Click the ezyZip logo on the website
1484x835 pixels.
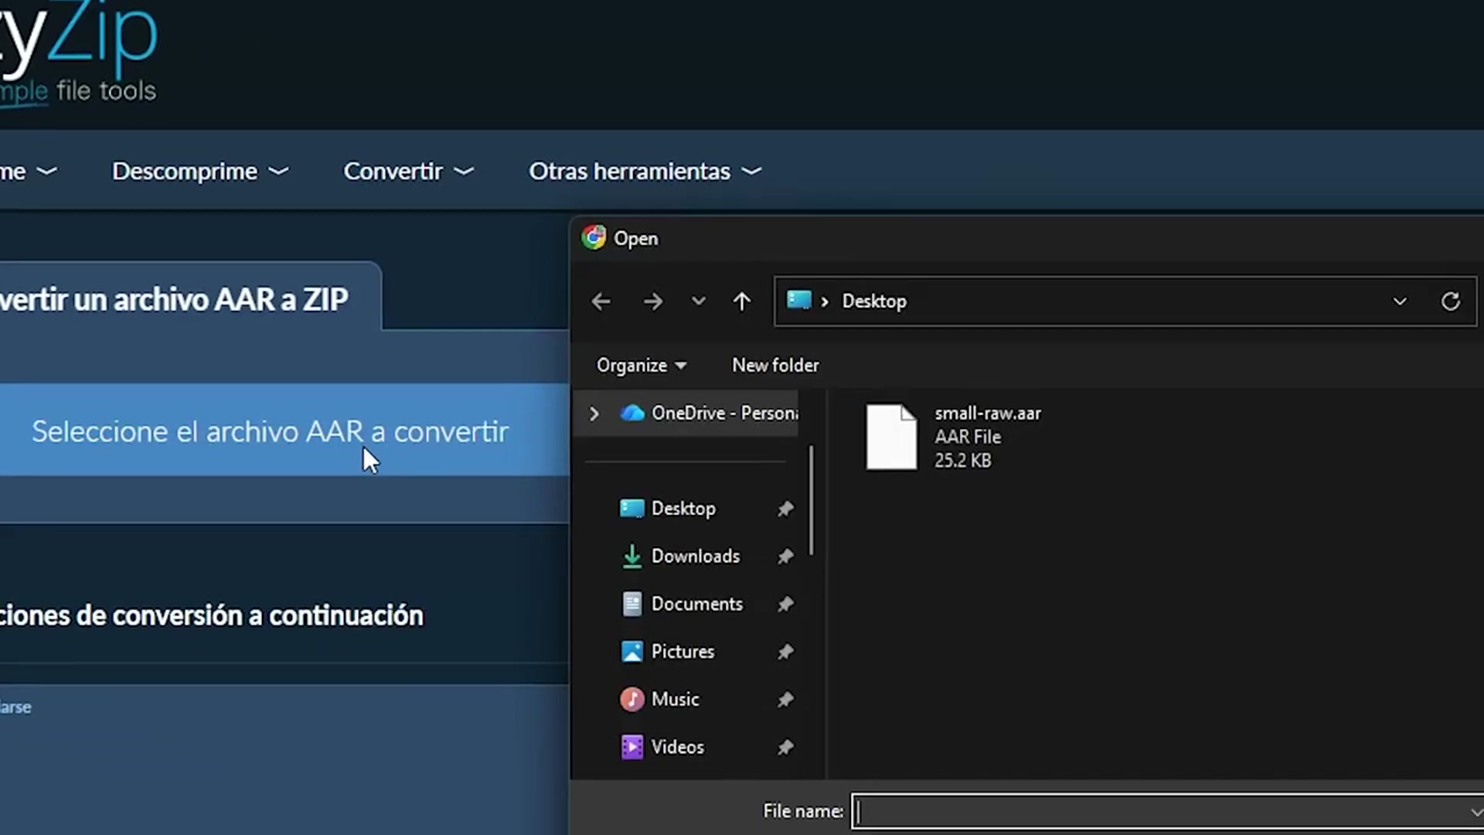(x=78, y=54)
